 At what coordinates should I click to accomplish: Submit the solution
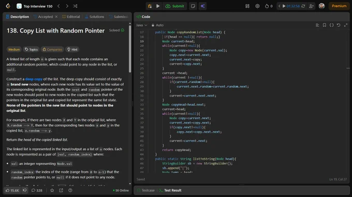tap(174, 6)
